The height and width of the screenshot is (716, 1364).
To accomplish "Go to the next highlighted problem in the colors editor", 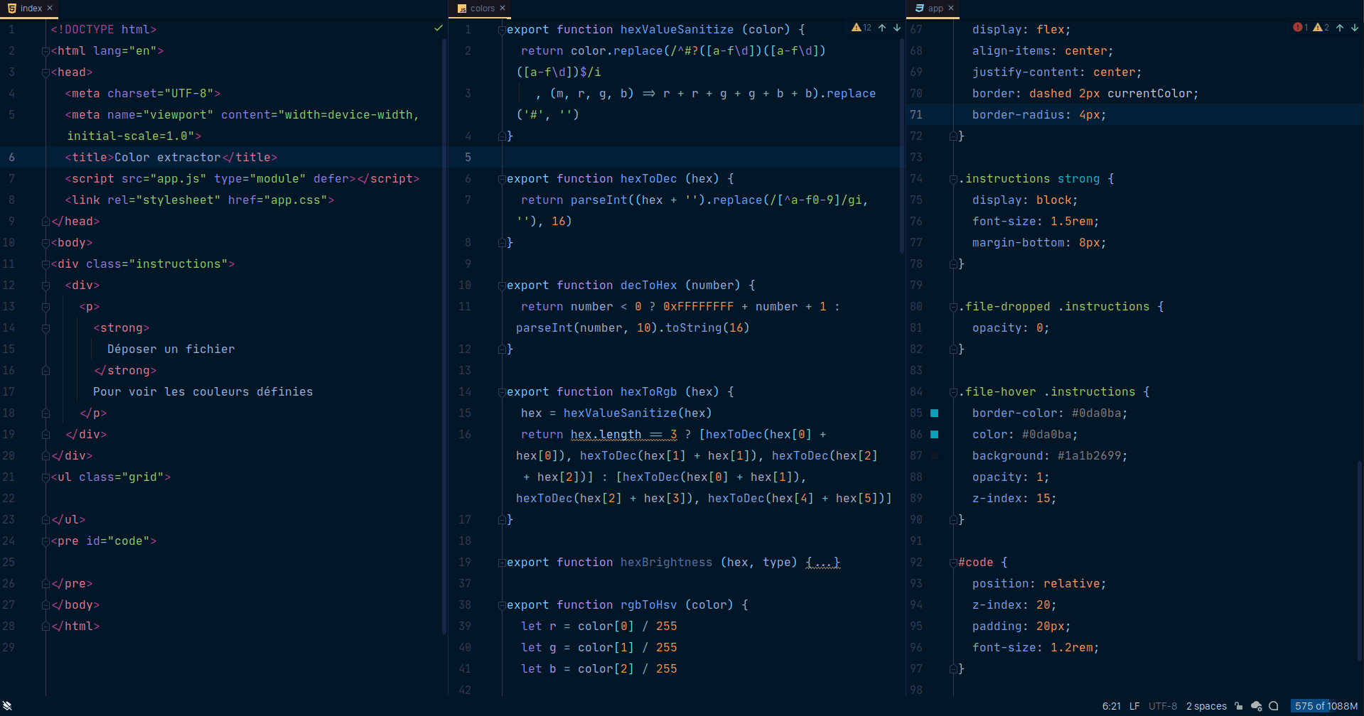I will click(897, 28).
